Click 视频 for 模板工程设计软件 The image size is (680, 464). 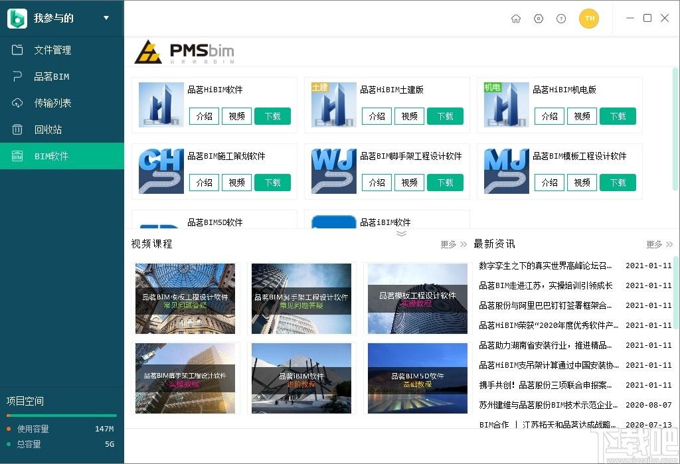tap(582, 183)
